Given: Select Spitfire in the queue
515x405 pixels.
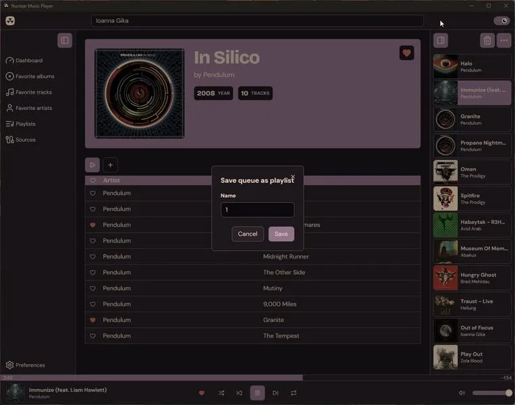Looking at the screenshot, I should pyautogui.click(x=472, y=198).
